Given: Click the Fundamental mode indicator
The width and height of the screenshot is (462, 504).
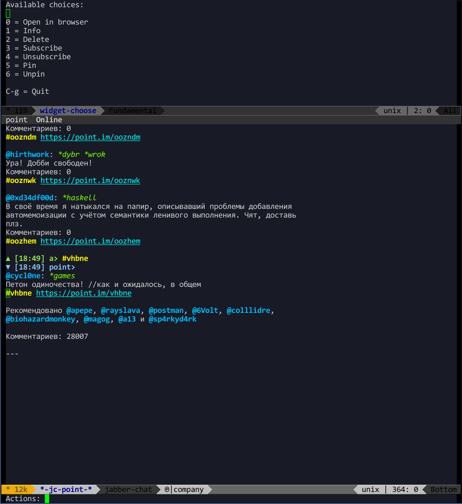Looking at the screenshot, I should [x=132, y=111].
